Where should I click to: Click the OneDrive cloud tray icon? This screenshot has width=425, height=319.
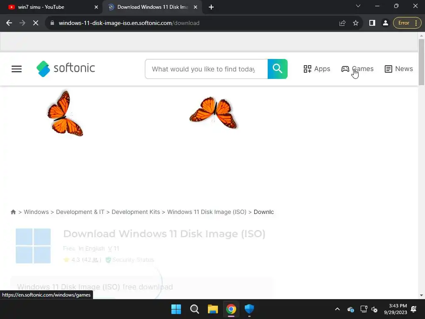[x=350, y=309]
